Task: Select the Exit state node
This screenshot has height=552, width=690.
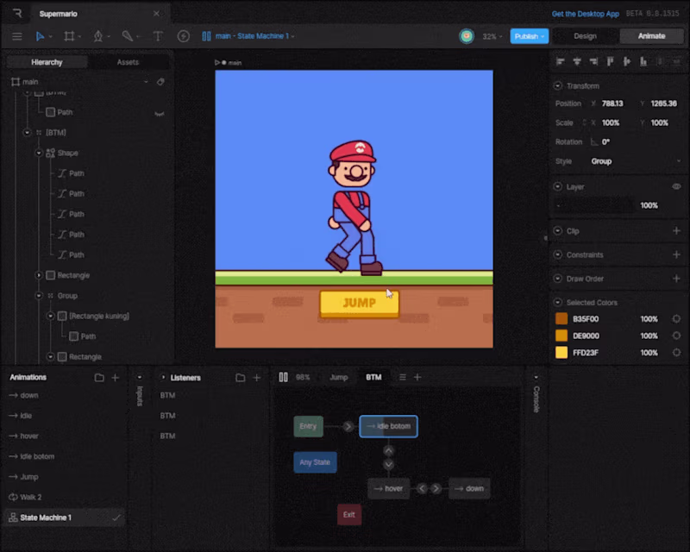Action: (x=349, y=515)
